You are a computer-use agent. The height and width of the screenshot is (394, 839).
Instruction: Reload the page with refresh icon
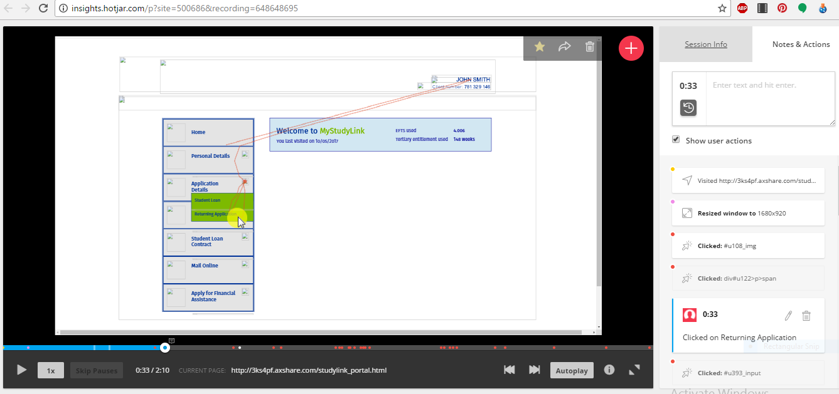click(43, 8)
